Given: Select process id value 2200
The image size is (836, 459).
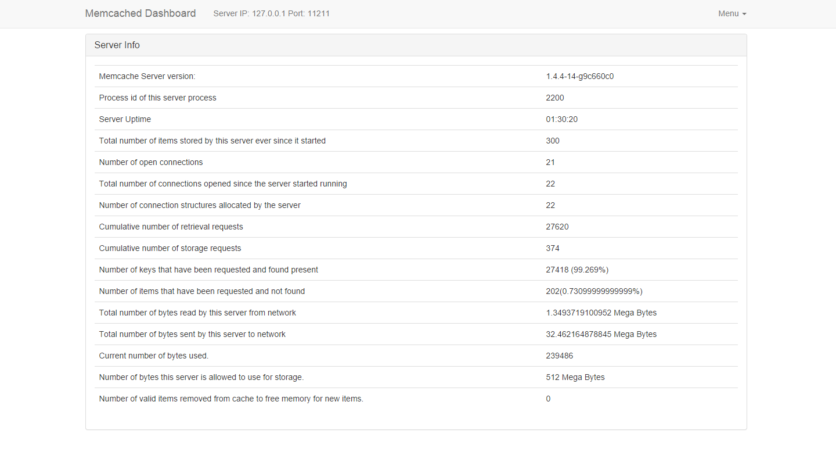Looking at the screenshot, I should pos(555,98).
